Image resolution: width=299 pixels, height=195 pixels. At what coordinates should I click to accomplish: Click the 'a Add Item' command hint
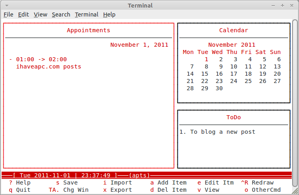click(168, 183)
